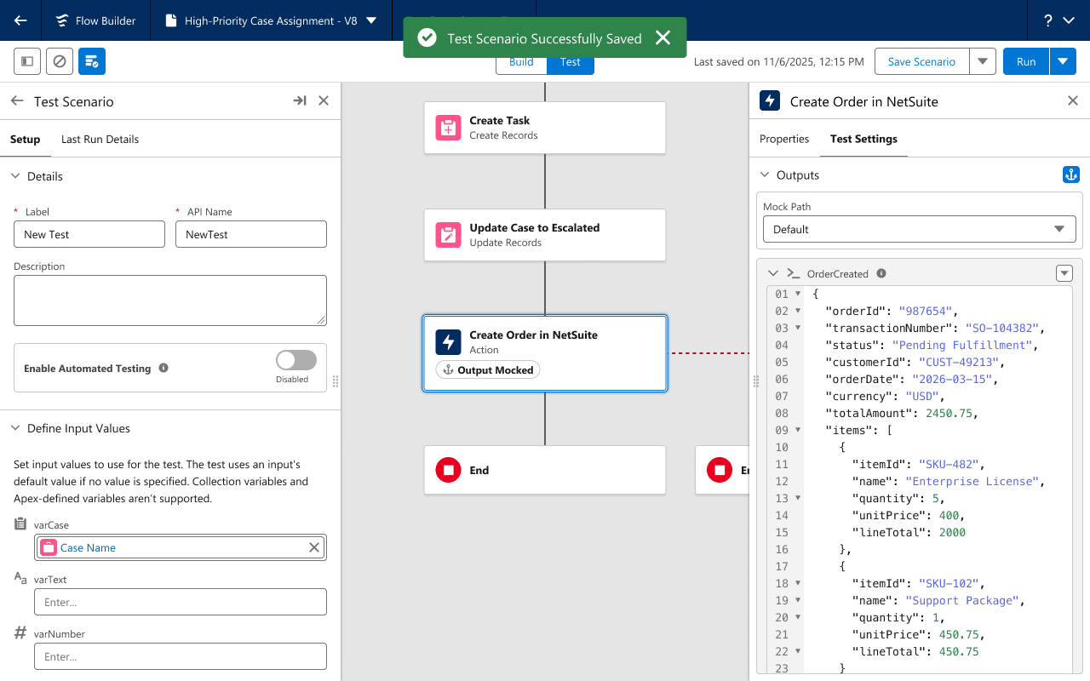1090x681 pixels.
Task: Toggle Enable Automated Testing switch
Action: [x=295, y=360]
